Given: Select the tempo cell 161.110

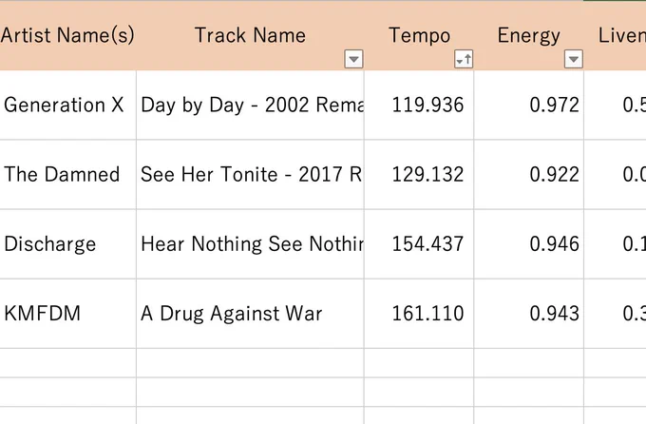Looking at the screenshot, I should click(419, 314).
